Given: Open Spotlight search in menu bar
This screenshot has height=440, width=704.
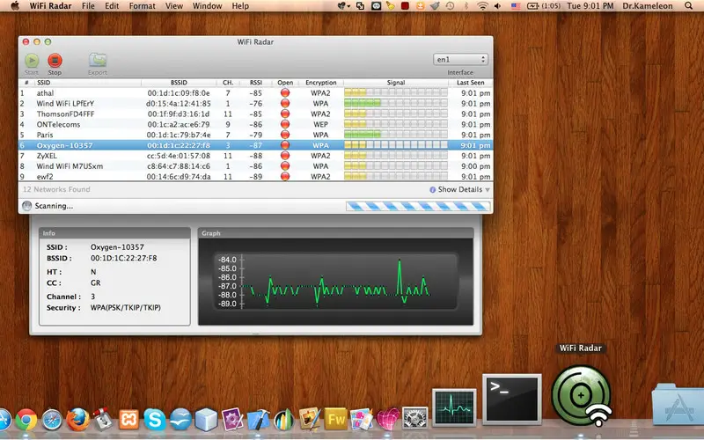Looking at the screenshot, I should [688, 6].
